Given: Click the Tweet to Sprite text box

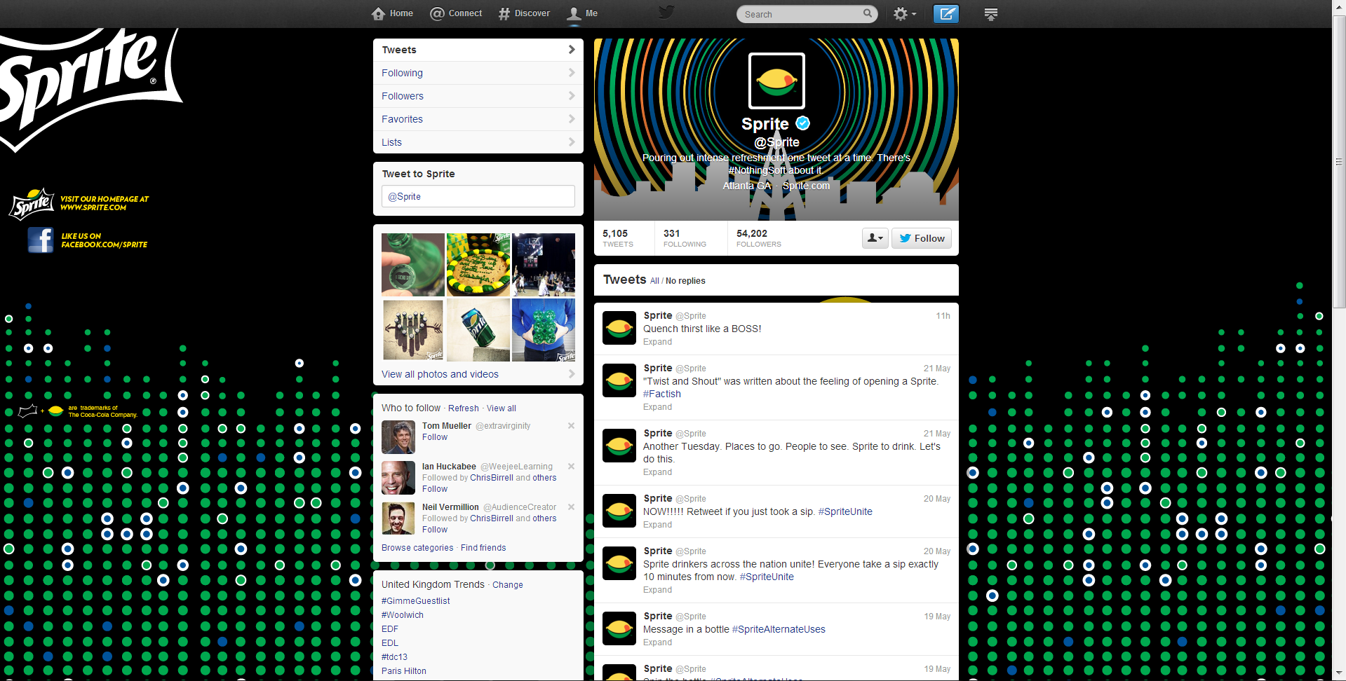Looking at the screenshot, I should click(478, 196).
